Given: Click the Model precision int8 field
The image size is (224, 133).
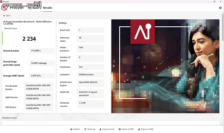Looking at the screenshot, I should tap(90, 49).
